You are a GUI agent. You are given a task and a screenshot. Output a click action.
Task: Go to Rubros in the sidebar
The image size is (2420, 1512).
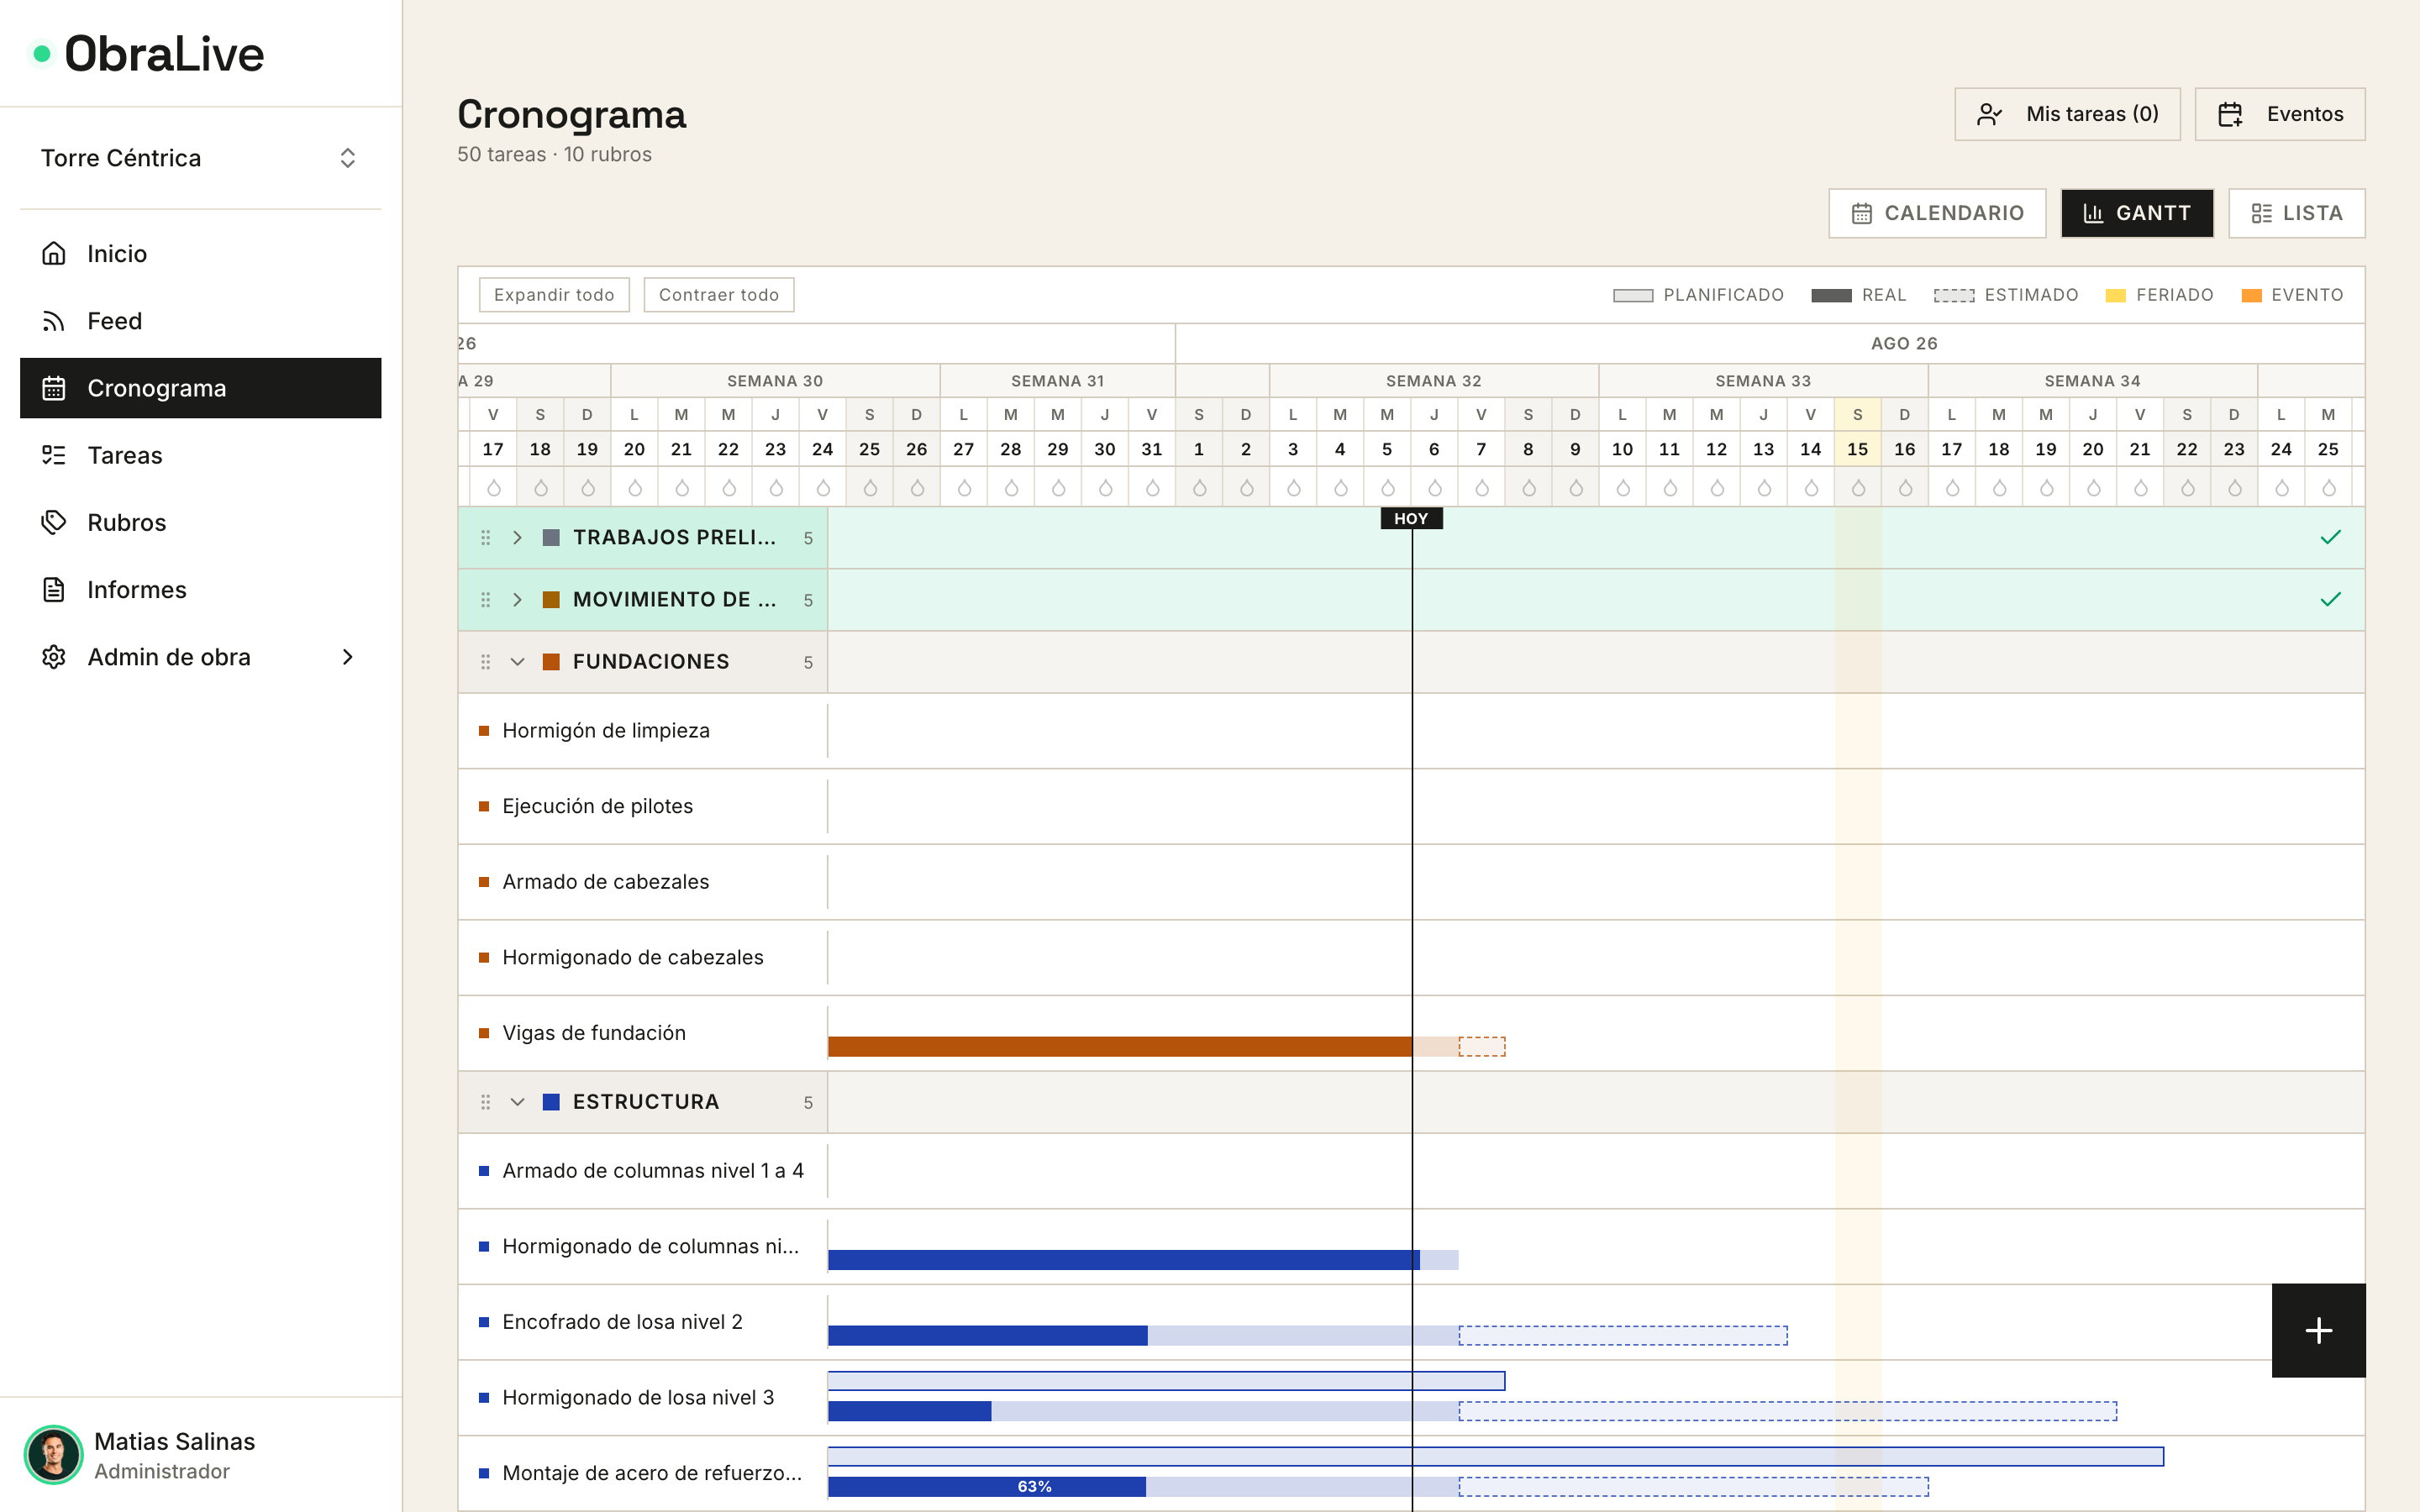[x=200, y=522]
